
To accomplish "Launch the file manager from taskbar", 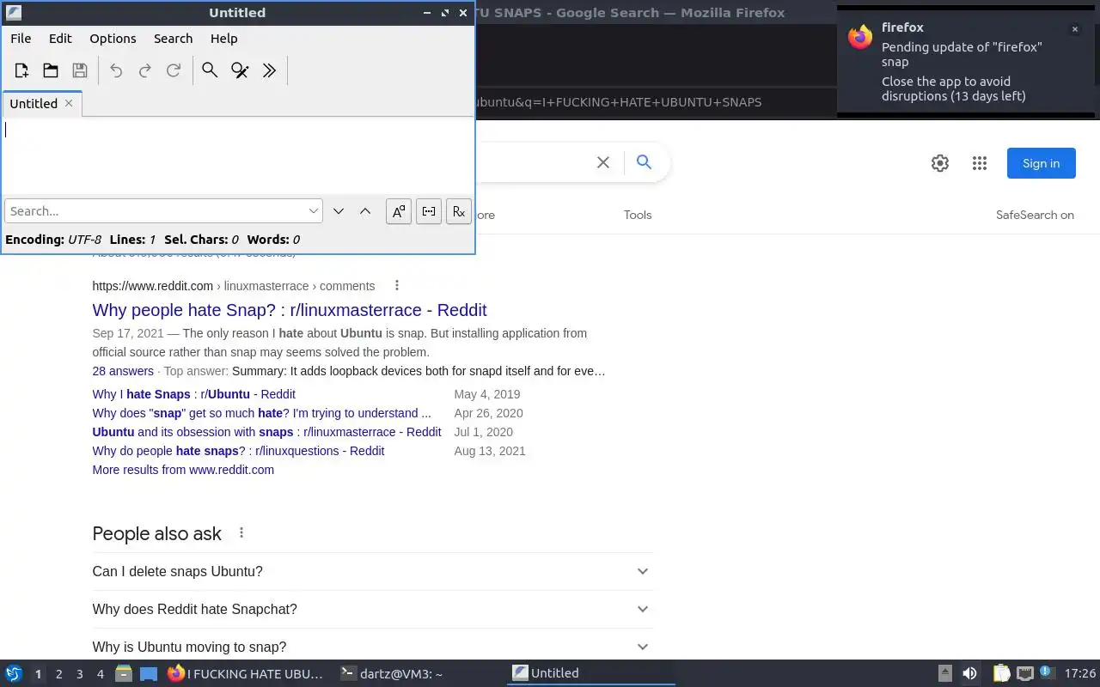I will [124, 674].
